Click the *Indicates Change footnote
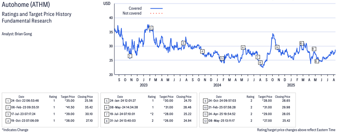Viewport: 339px width, 132px height. (x=15, y=130)
